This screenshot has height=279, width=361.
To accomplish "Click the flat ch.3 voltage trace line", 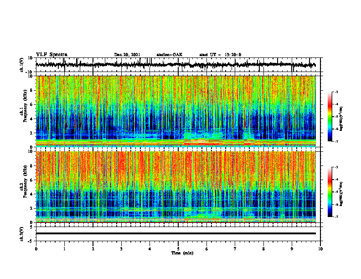I will [175, 233].
